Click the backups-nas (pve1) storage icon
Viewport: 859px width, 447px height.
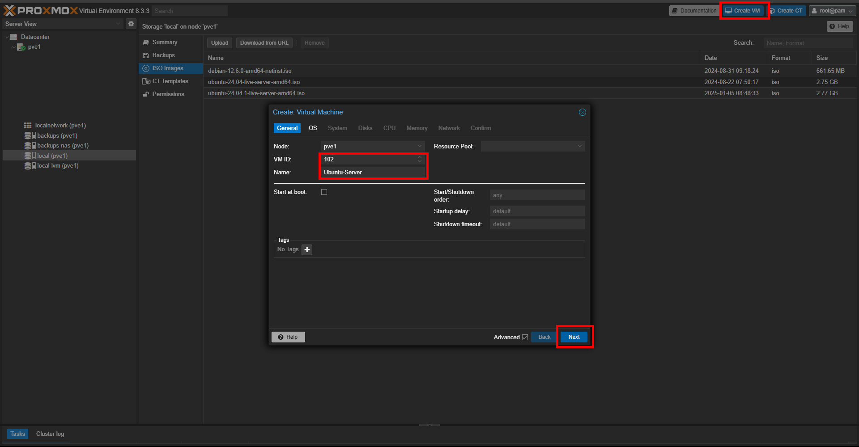(30, 146)
